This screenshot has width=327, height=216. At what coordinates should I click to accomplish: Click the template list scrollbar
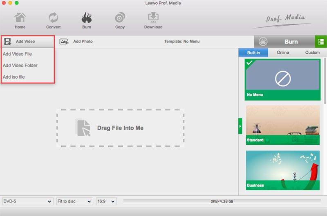(x=325, y=81)
